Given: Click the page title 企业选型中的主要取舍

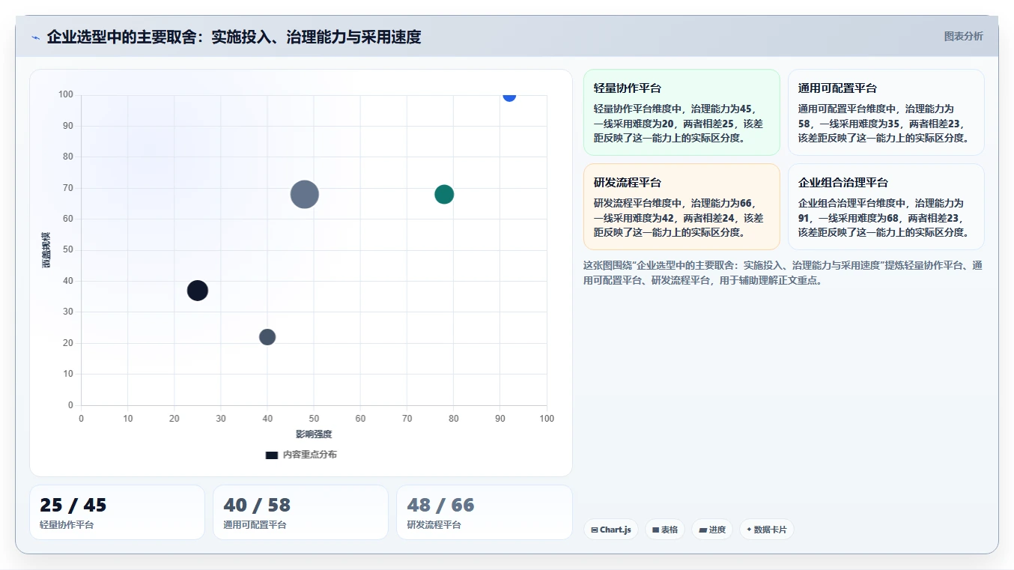Looking at the screenshot, I should [234, 37].
